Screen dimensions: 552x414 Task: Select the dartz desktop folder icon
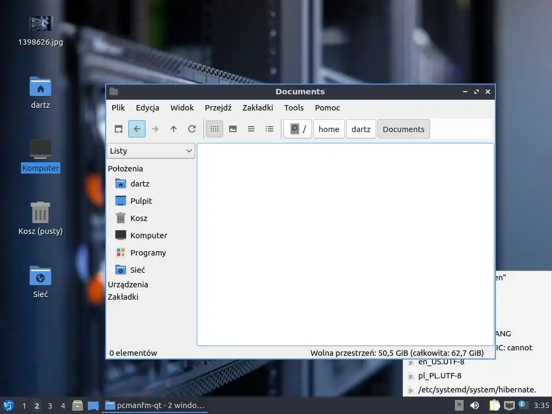[x=40, y=93]
